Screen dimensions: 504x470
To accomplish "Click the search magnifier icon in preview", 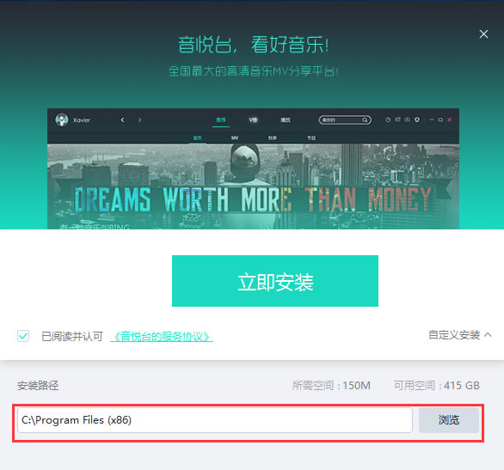I will [365, 120].
